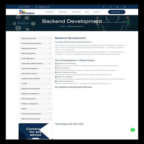The width and height of the screenshot is (144, 144).
Task: Click chevron on Software Development row
Action: (x=49, y=89)
